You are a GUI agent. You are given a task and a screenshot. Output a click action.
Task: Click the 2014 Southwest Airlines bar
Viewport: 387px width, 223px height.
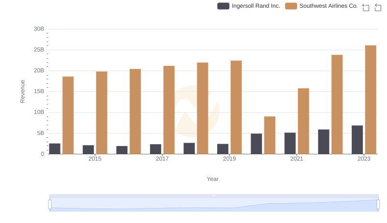pyautogui.click(x=68, y=115)
